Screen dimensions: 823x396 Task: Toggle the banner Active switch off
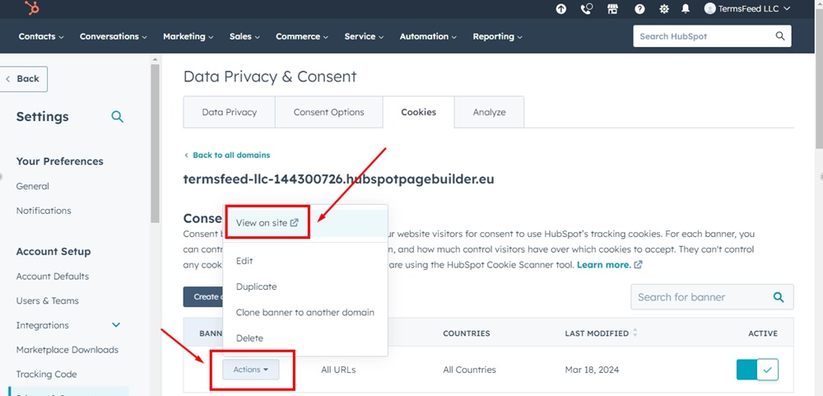click(x=757, y=370)
